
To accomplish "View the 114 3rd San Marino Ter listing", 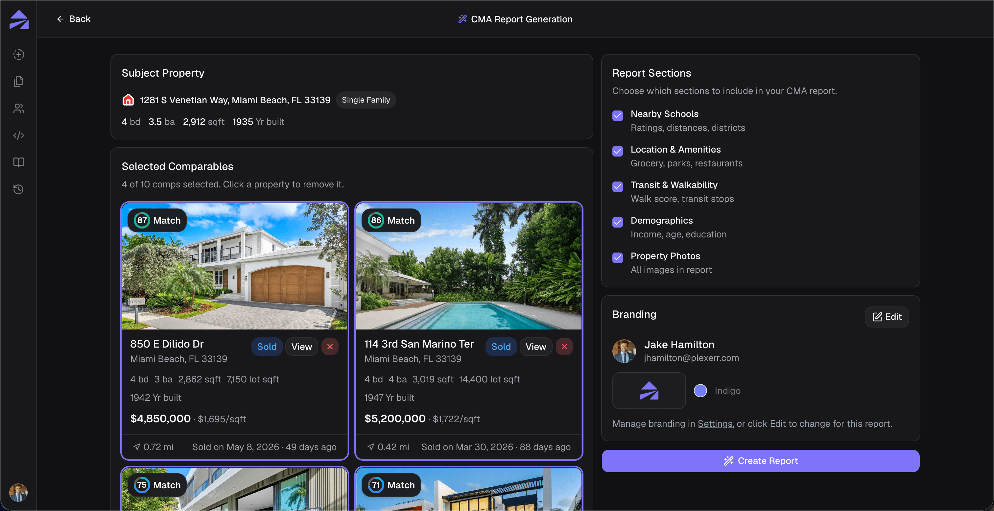I will click(x=536, y=347).
